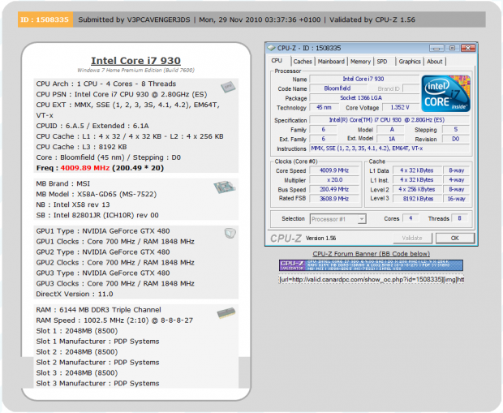The height and width of the screenshot is (413, 503).
Task: Select the CPU tab
Action: tap(277, 61)
